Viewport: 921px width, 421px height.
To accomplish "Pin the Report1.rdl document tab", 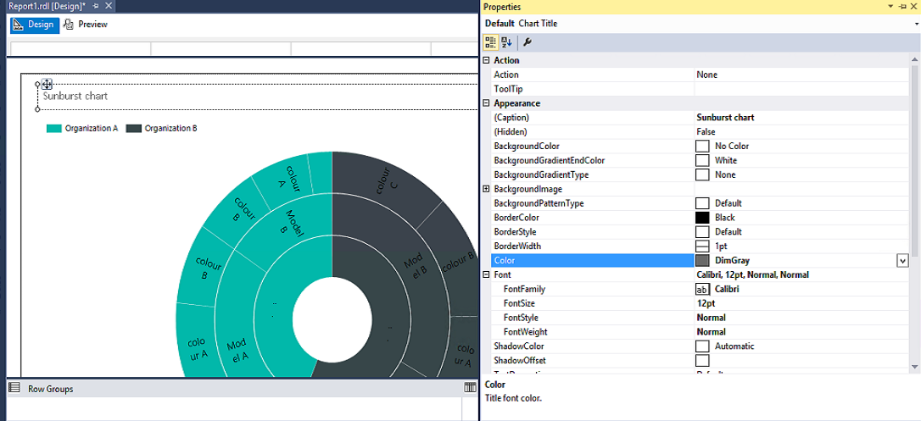I will [x=96, y=6].
